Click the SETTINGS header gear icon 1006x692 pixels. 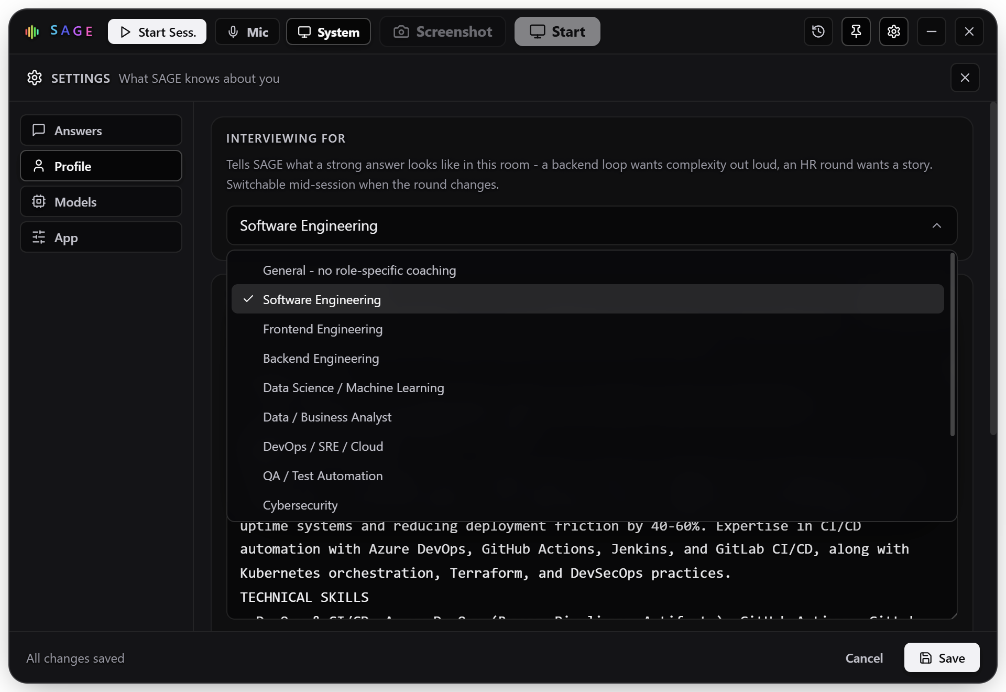coord(35,78)
